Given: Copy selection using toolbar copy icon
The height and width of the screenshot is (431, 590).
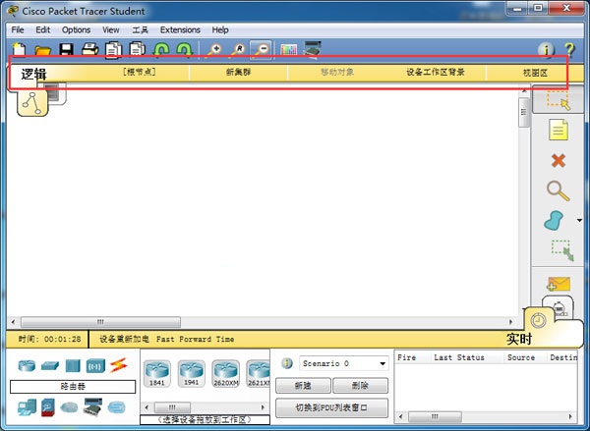Looking at the screenshot, I should click(114, 50).
